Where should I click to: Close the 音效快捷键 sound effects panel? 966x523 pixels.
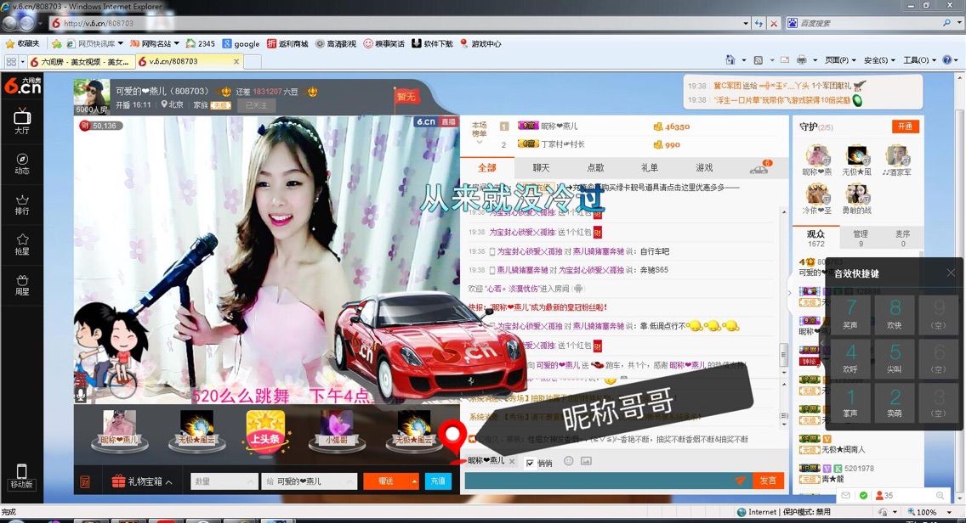click(x=951, y=273)
